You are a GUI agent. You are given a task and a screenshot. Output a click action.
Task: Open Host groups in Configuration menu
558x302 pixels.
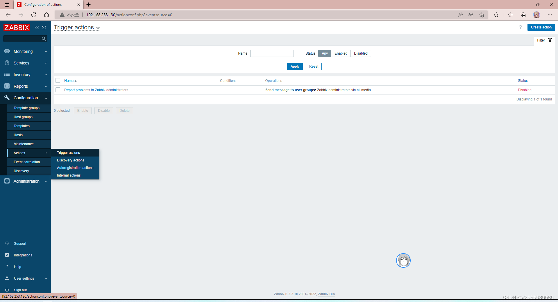(29, 117)
